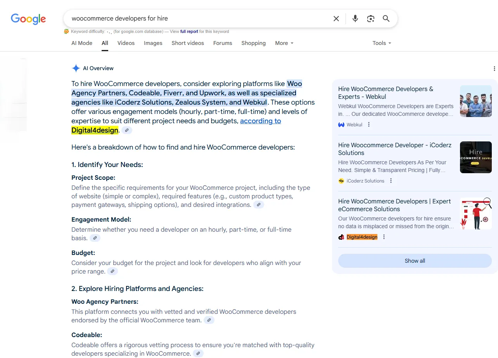Screen dimensions: 498x358
Task: Open options menu next to Webkul source
Action: coord(369,125)
